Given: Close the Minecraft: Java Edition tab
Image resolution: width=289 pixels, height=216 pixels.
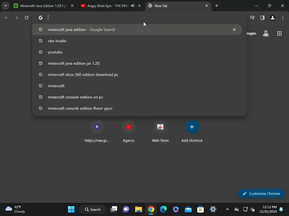Looking at the screenshot, I should tap(72, 6).
